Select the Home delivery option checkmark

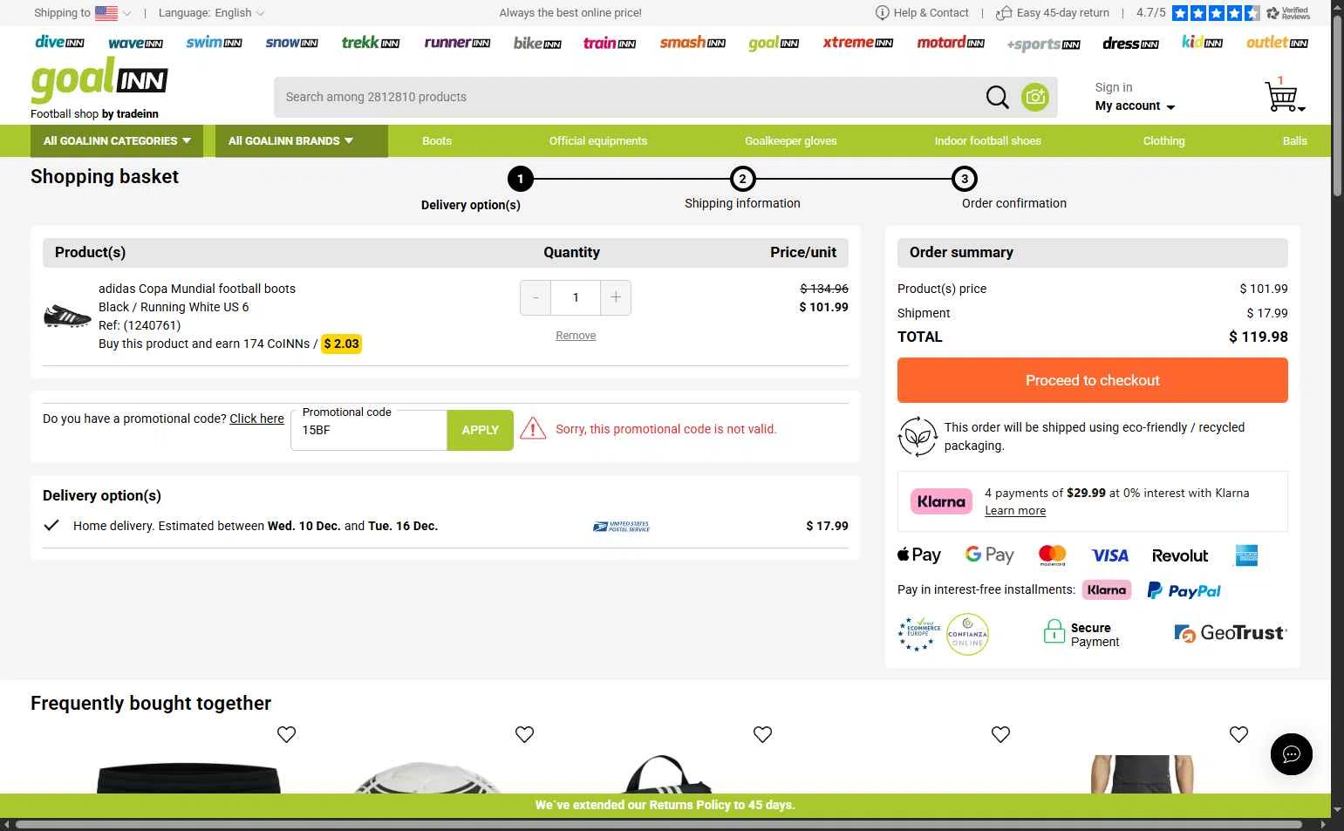[x=51, y=525]
